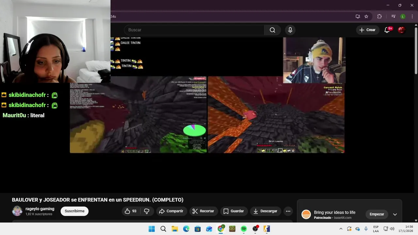The image size is (418, 235).
Task: Like the video with thumbs-up 93
Action: [131, 211]
